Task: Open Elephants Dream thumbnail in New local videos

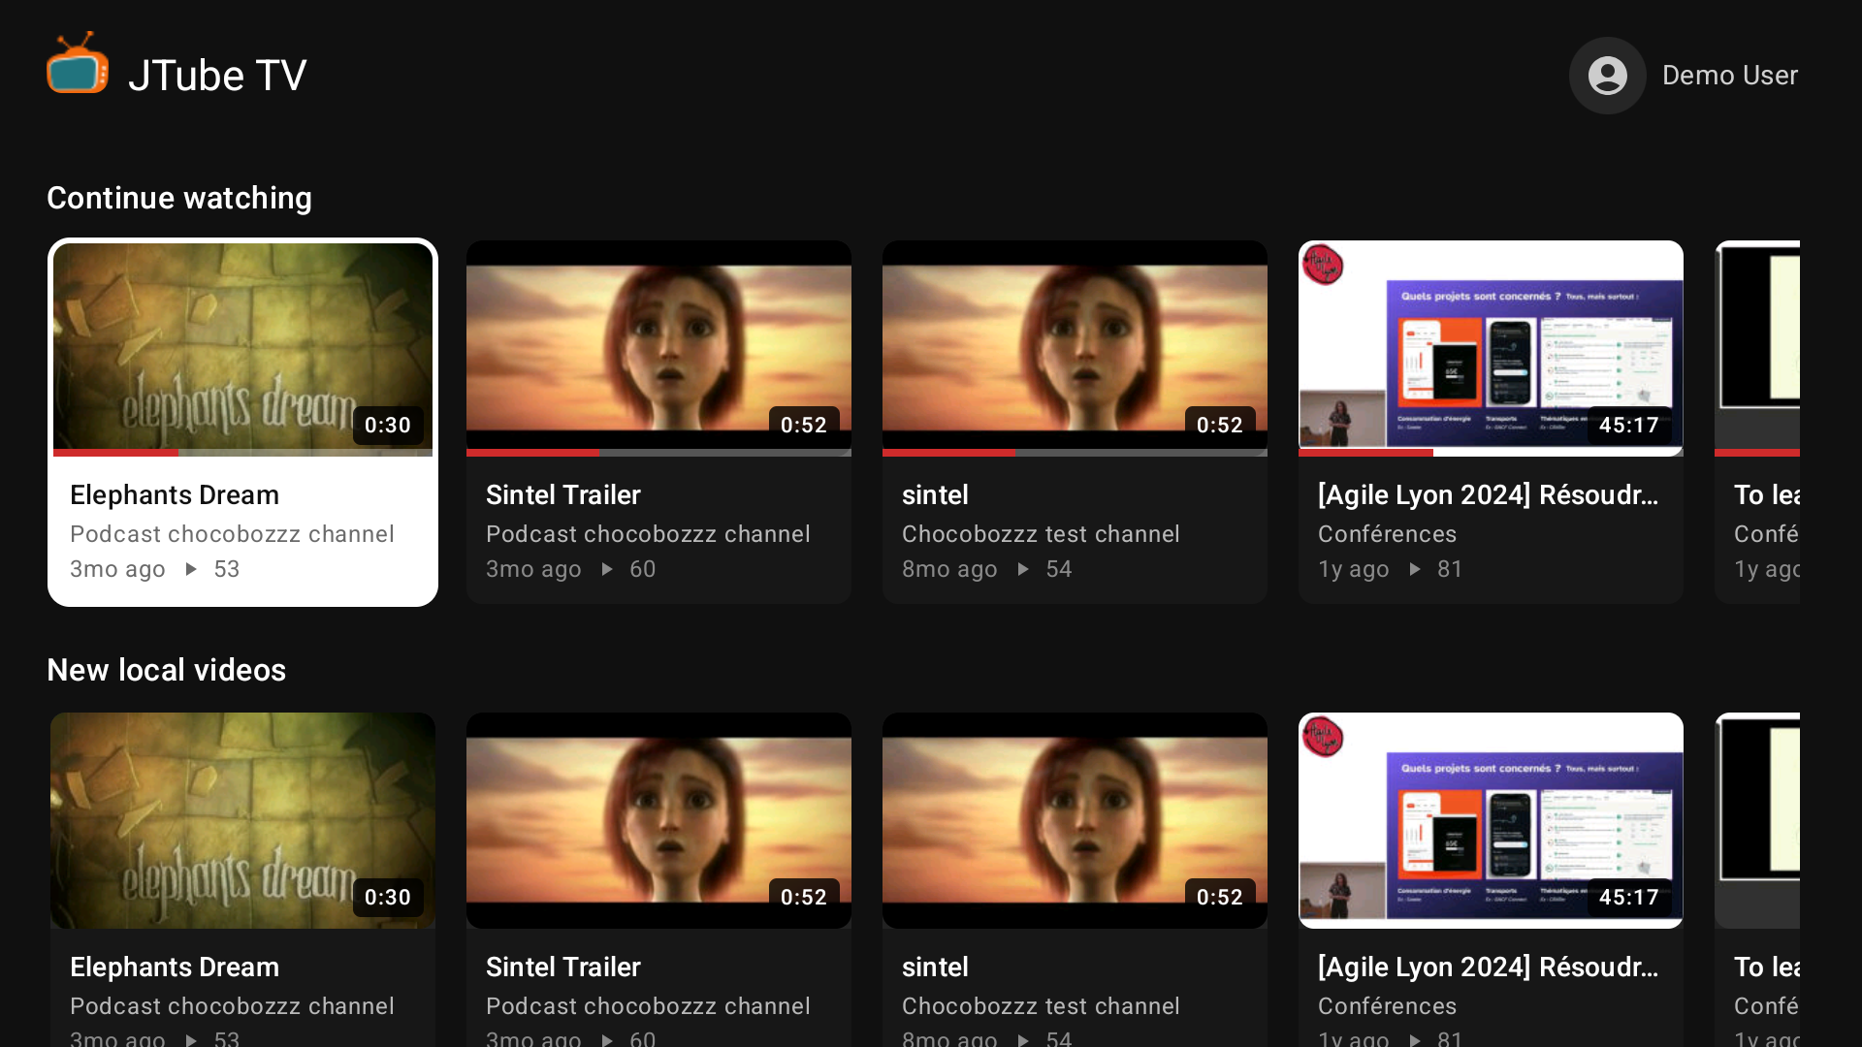Action: tap(242, 820)
